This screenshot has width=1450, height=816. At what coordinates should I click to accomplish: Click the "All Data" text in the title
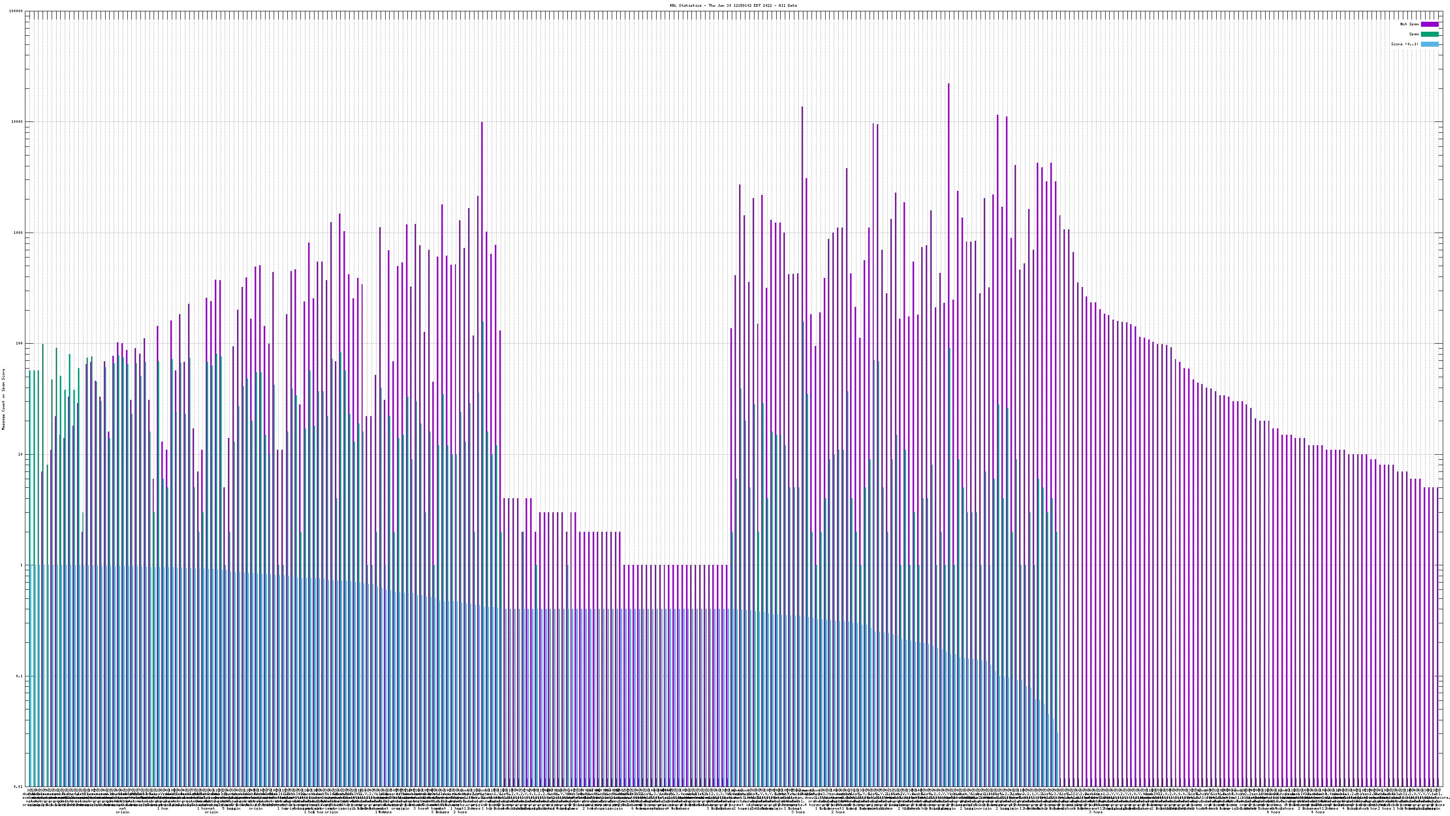click(788, 5)
